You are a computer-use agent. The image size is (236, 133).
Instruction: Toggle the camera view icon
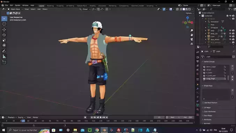[x=192, y=39]
